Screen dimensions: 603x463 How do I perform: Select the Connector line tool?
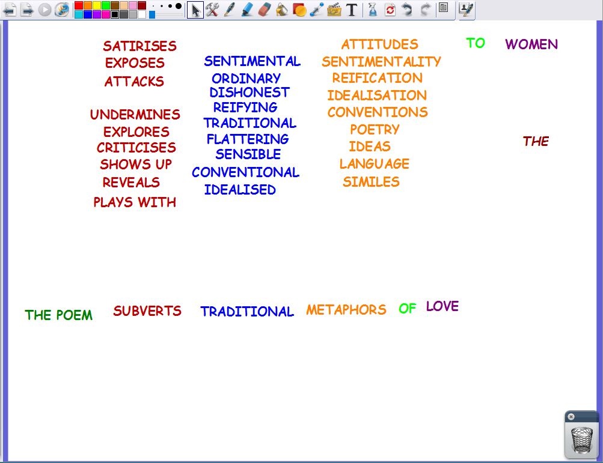pyautogui.click(x=316, y=10)
